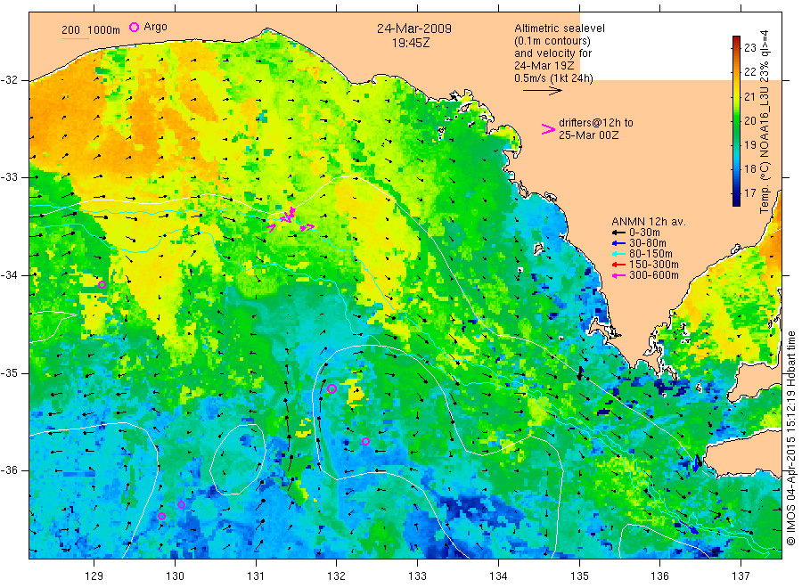Click the '23' color bar tick label
802x588 pixels.
coord(749,48)
